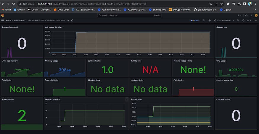Open Docker — A Beginn... bookmark
Image resolution: width=259 pixels, height=134 pixels.
coord(39,10)
